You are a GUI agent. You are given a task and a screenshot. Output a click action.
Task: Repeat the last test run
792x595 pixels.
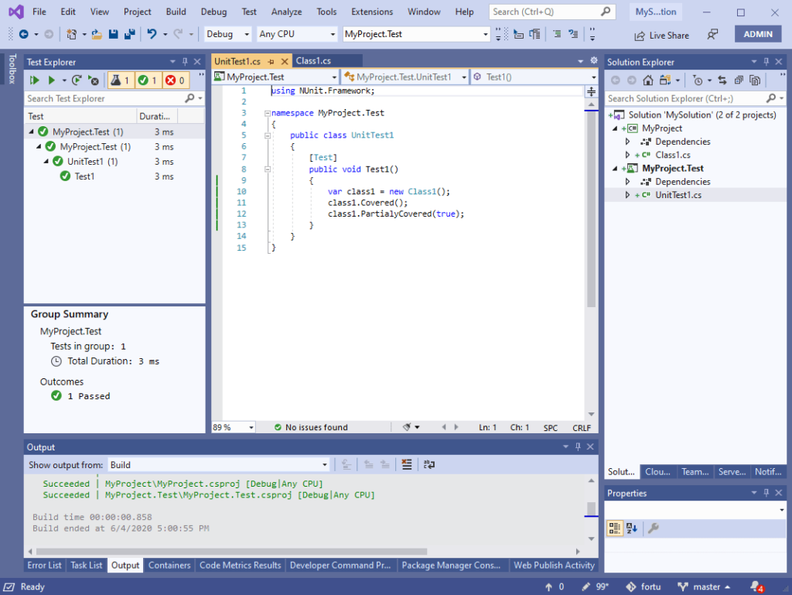tap(77, 80)
